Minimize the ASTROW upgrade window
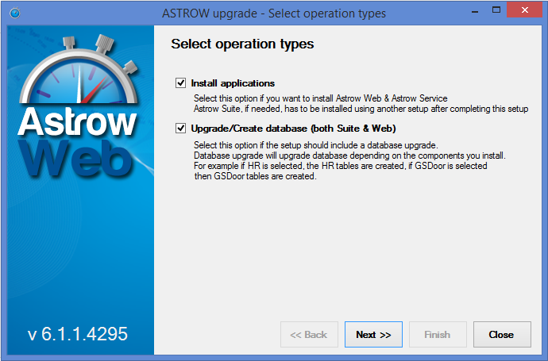This screenshot has width=548, height=361. point(473,11)
